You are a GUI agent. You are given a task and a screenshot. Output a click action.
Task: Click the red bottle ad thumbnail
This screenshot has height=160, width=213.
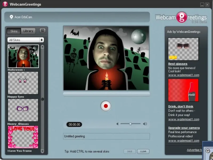tap(183, 90)
